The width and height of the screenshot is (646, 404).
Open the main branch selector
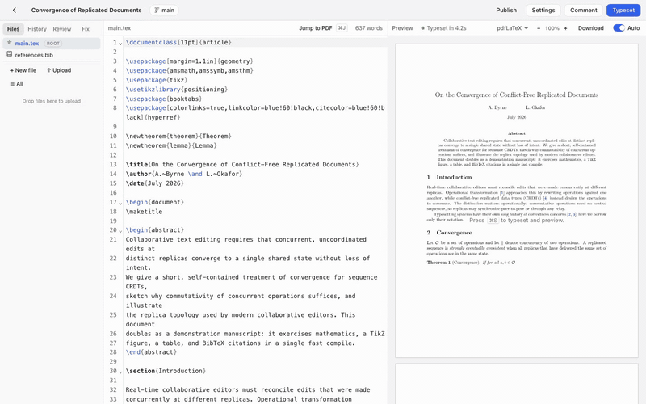[x=164, y=10]
